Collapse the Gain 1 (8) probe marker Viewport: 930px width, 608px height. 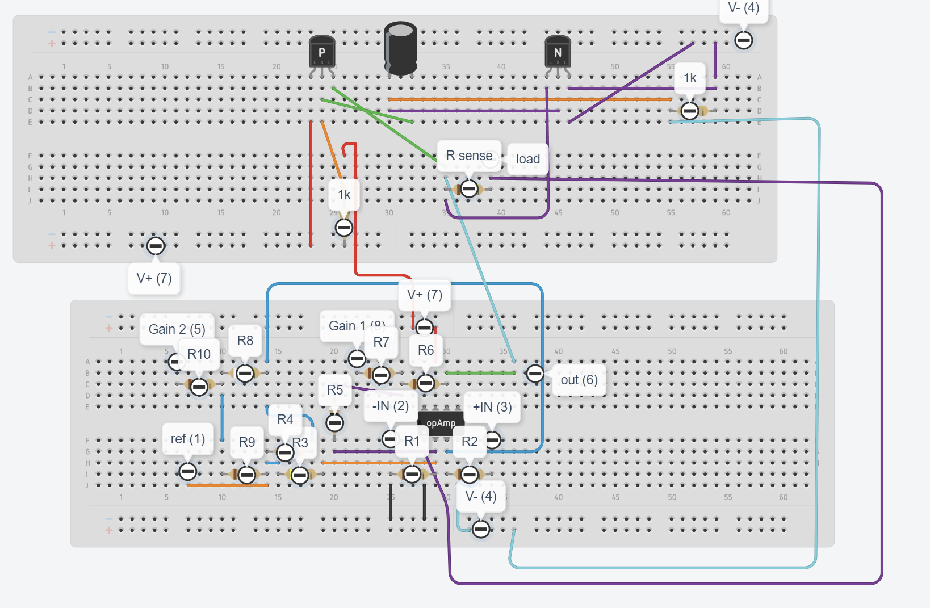tap(357, 359)
